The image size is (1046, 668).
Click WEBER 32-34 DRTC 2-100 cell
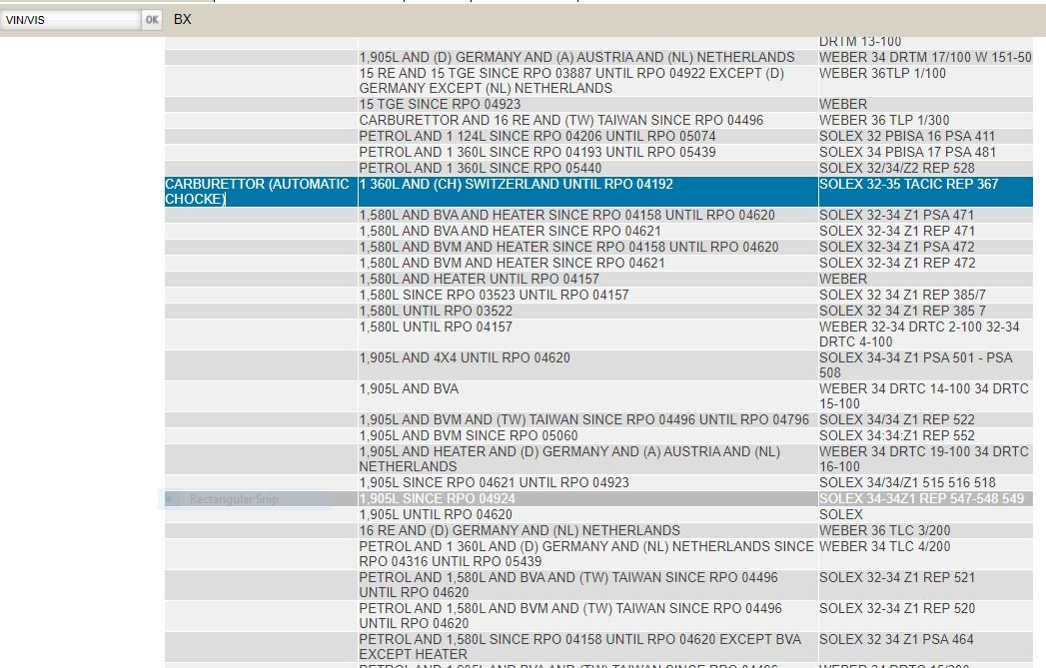(x=925, y=334)
